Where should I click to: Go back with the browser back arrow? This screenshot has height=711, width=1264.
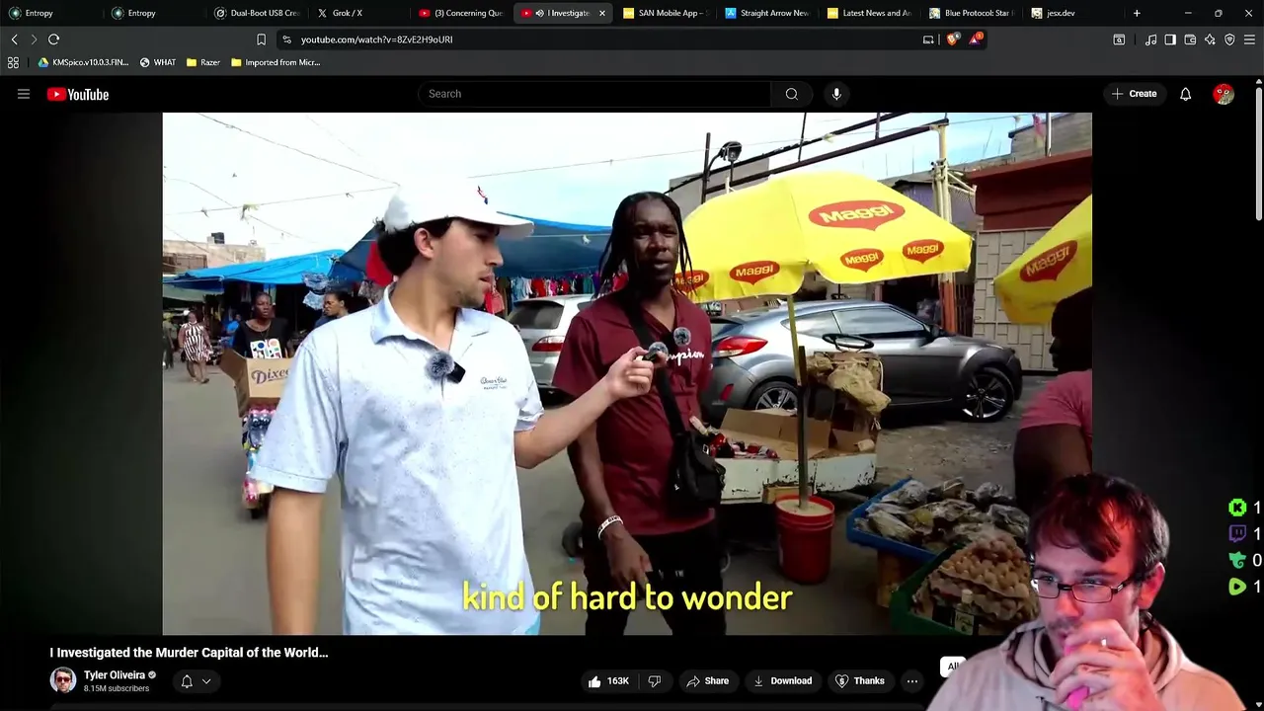click(14, 39)
